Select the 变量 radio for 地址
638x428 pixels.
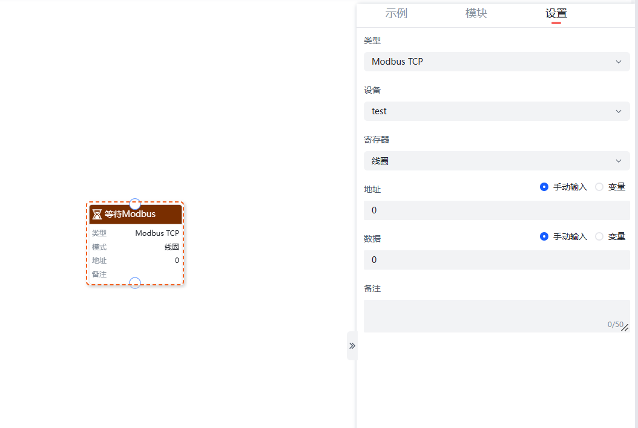(x=599, y=187)
